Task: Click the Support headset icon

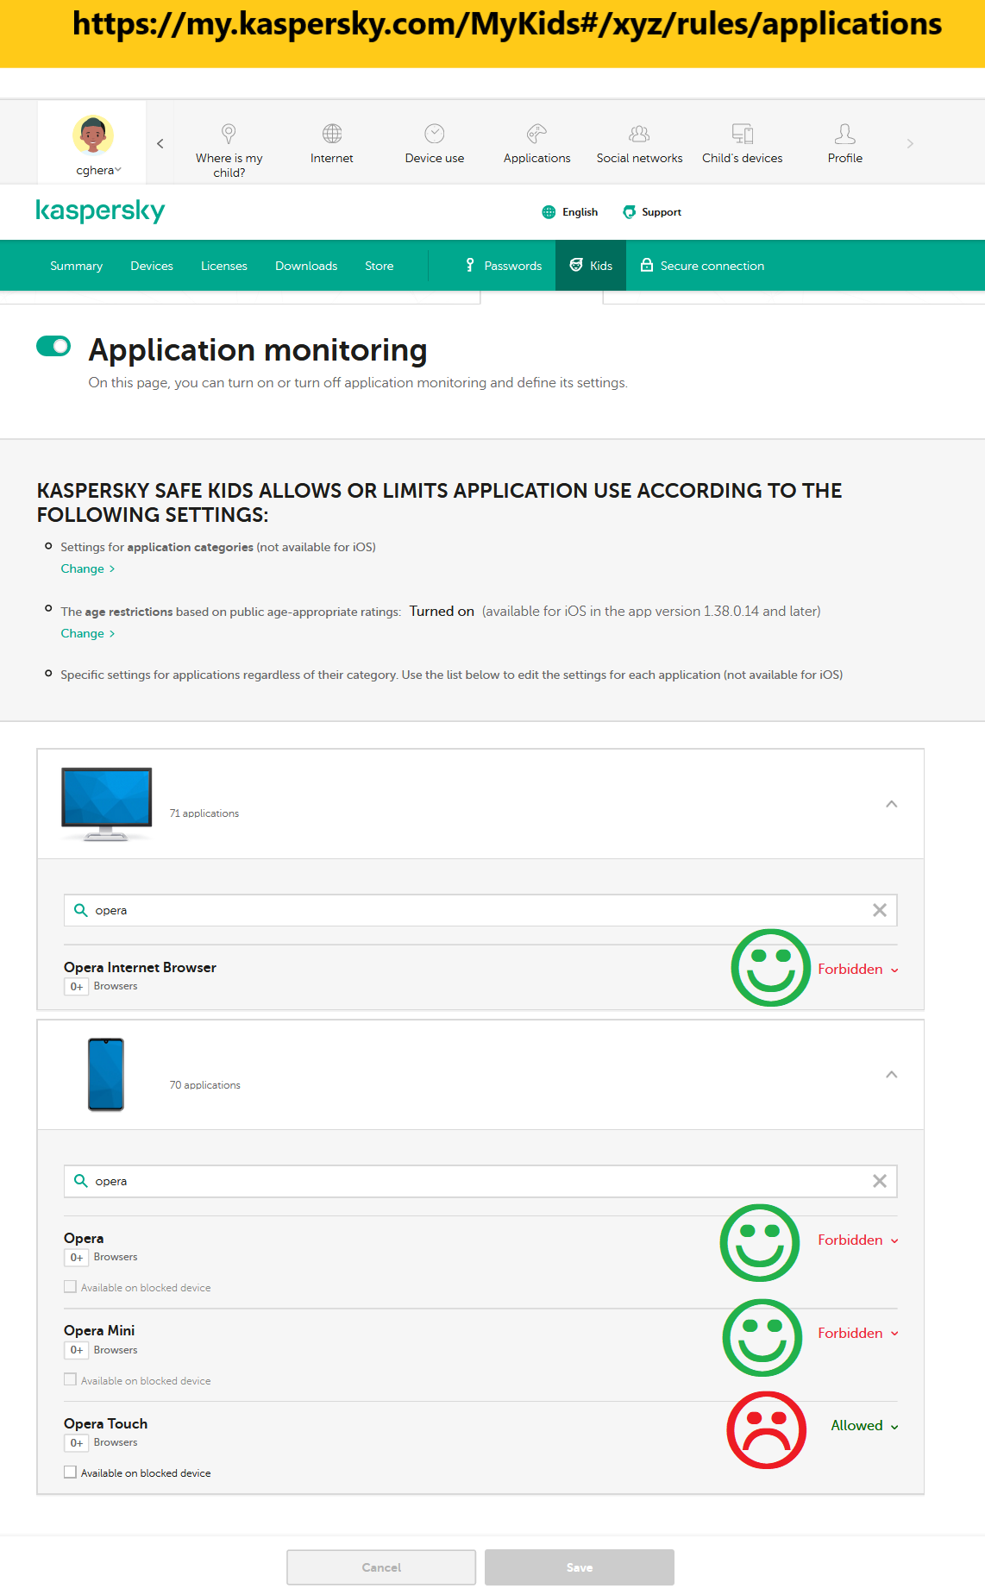Action: click(630, 212)
